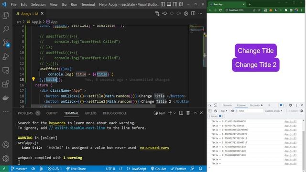Split the terminal panel

pos(181,113)
